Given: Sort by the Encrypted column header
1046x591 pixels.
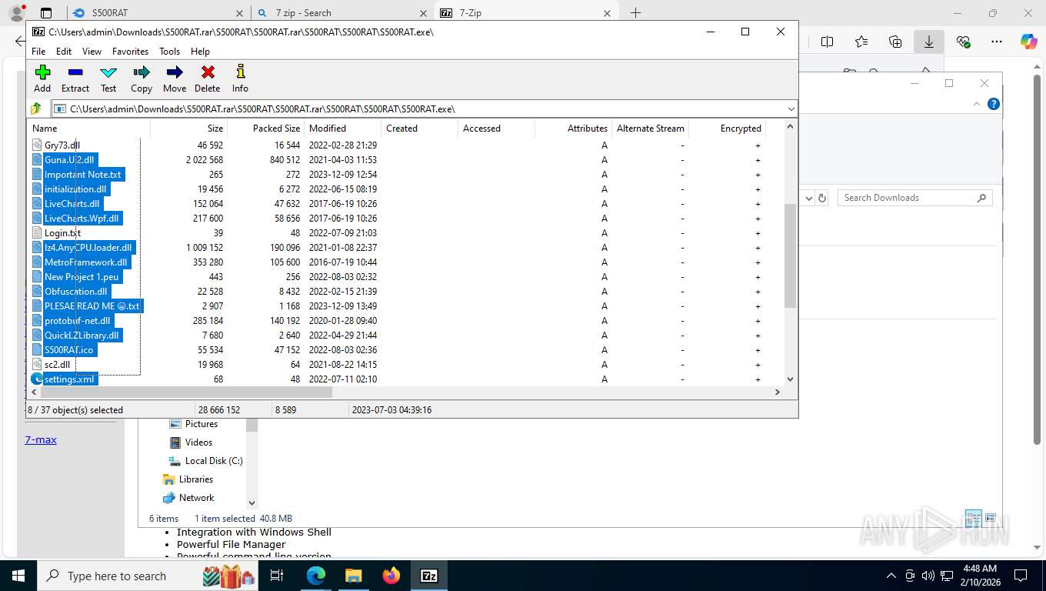Looking at the screenshot, I should click(x=727, y=129).
